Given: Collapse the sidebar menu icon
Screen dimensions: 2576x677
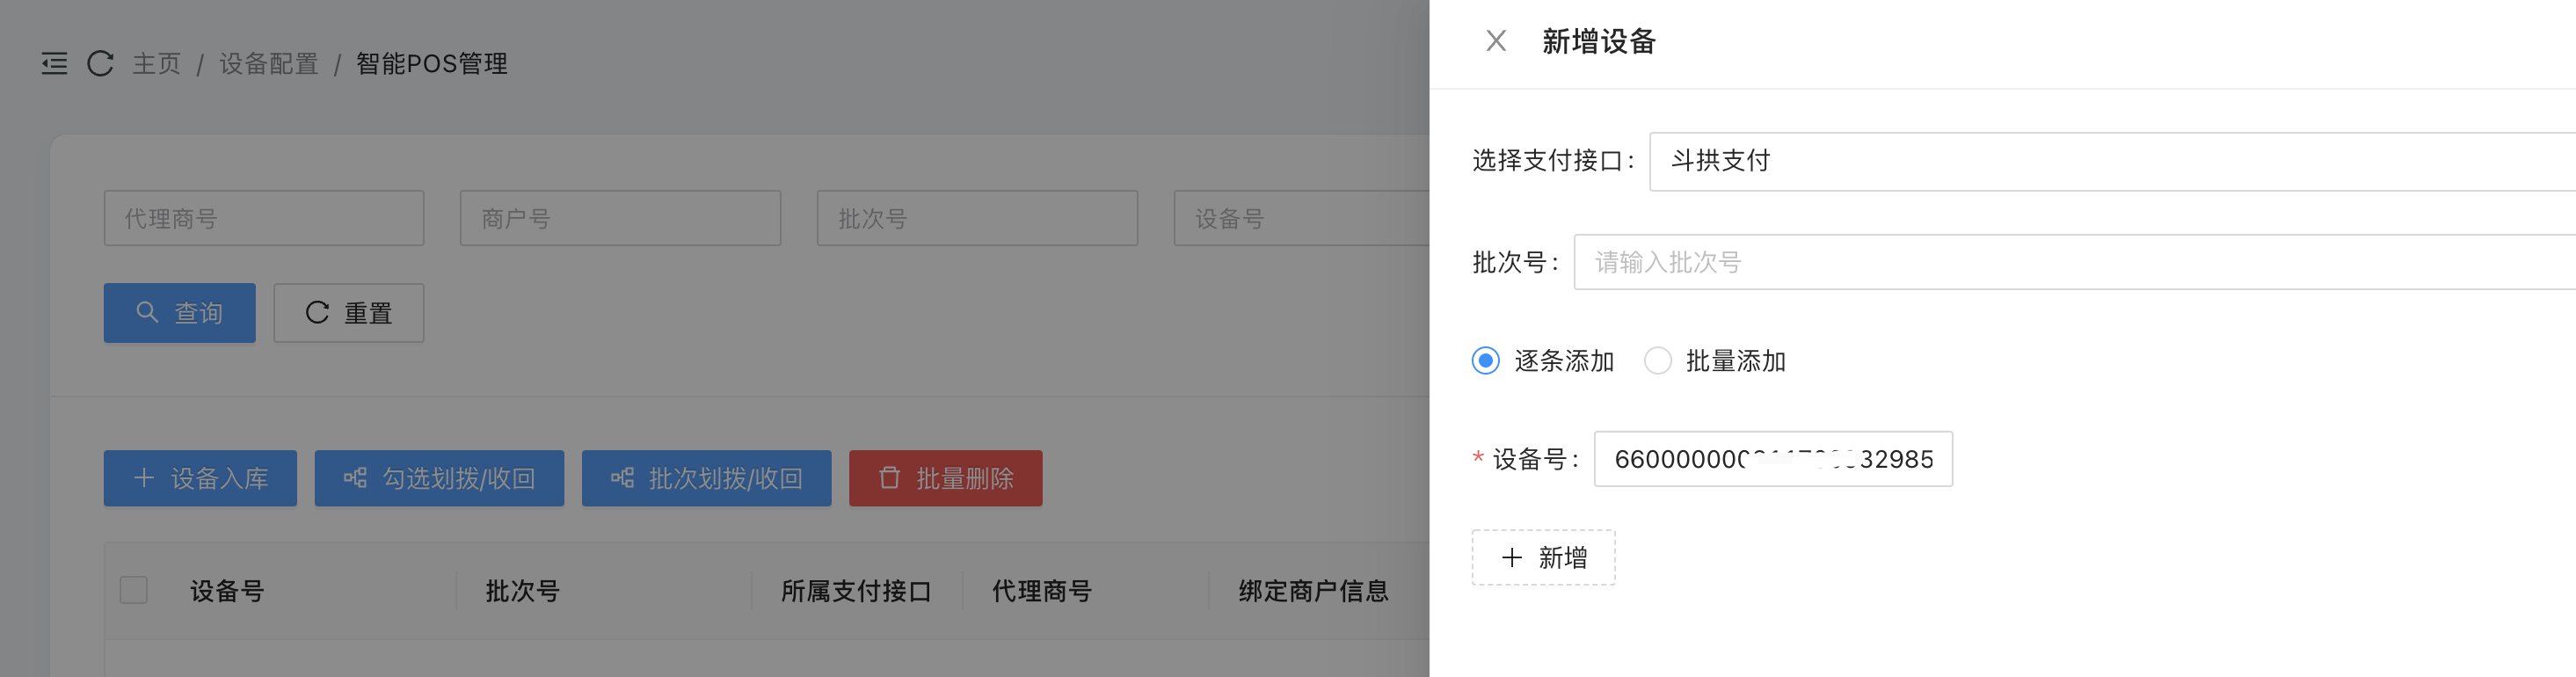Looking at the screenshot, I should click(54, 64).
